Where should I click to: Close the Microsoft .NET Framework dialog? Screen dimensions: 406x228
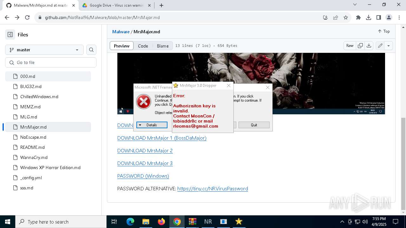coord(268,87)
